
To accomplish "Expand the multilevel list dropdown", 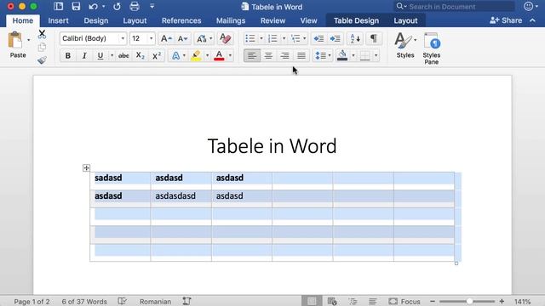I will (305, 38).
